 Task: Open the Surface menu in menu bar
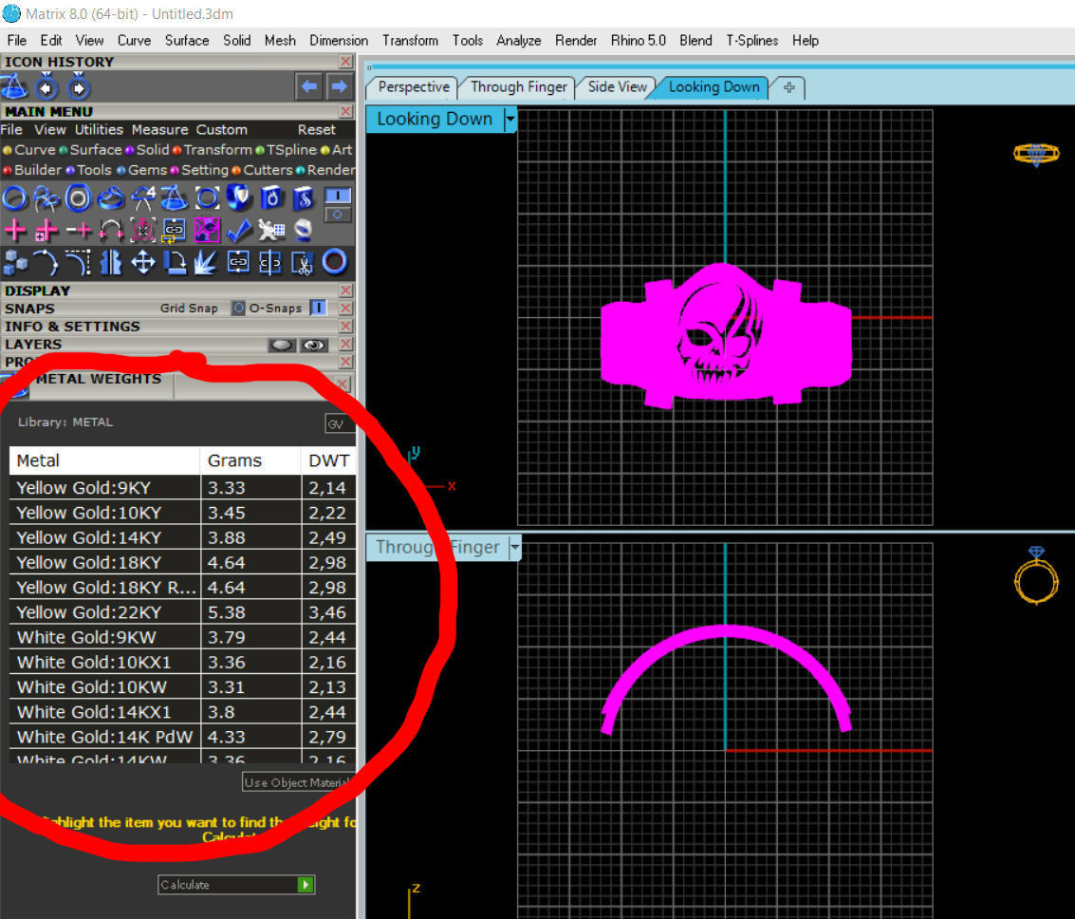(x=187, y=41)
